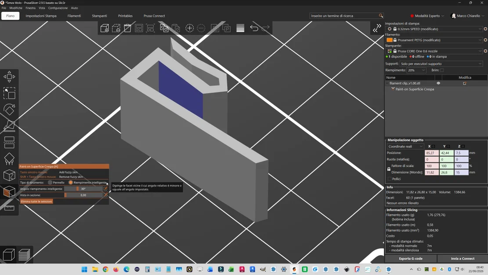488x275 pixels.
Task: Click the Copy toolbar icon
Action: [164, 28]
